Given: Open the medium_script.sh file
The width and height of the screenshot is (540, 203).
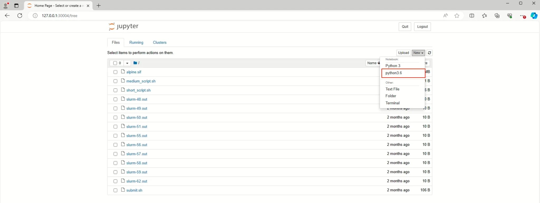Looking at the screenshot, I should [141, 81].
